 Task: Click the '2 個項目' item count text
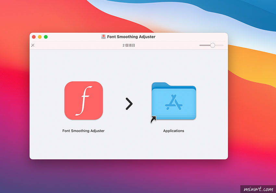click(129, 45)
